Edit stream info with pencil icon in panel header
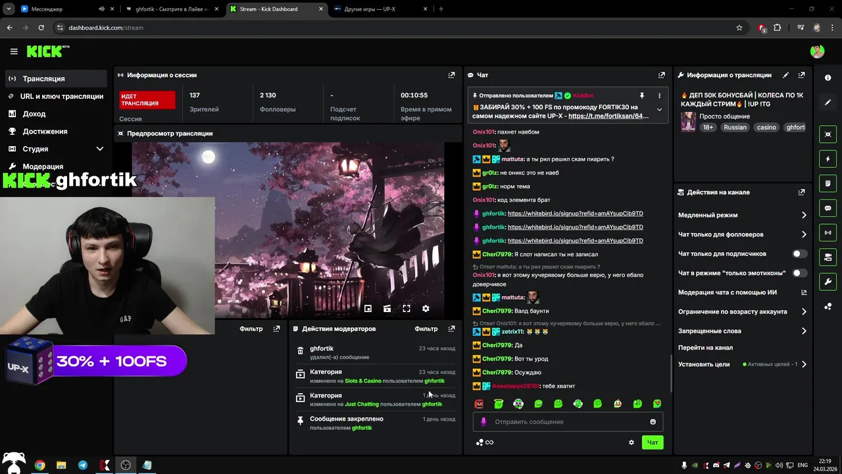The image size is (842, 474). (785, 75)
